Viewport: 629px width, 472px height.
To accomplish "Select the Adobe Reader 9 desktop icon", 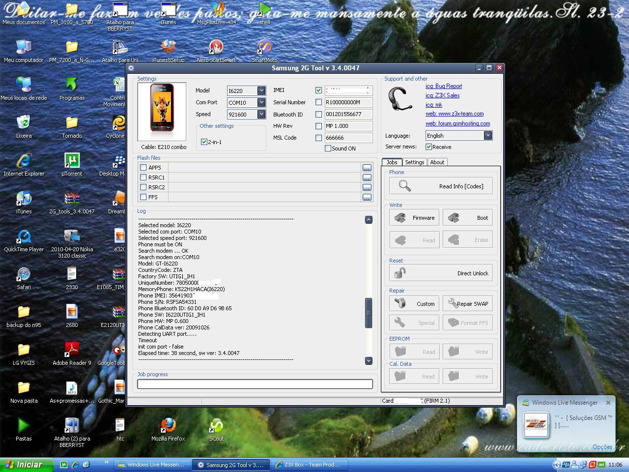I will coord(72,354).
